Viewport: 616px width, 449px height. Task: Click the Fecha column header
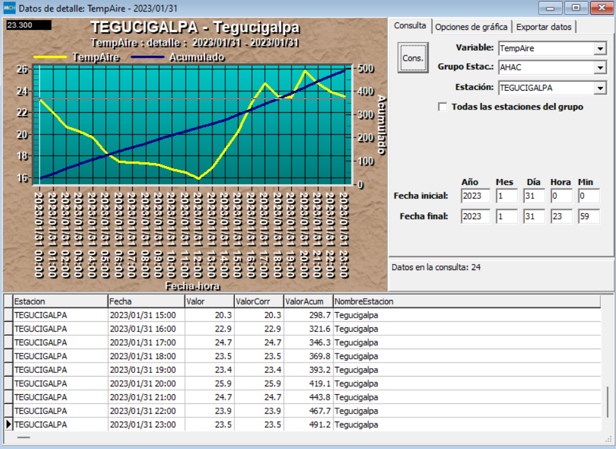pos(146,301)
